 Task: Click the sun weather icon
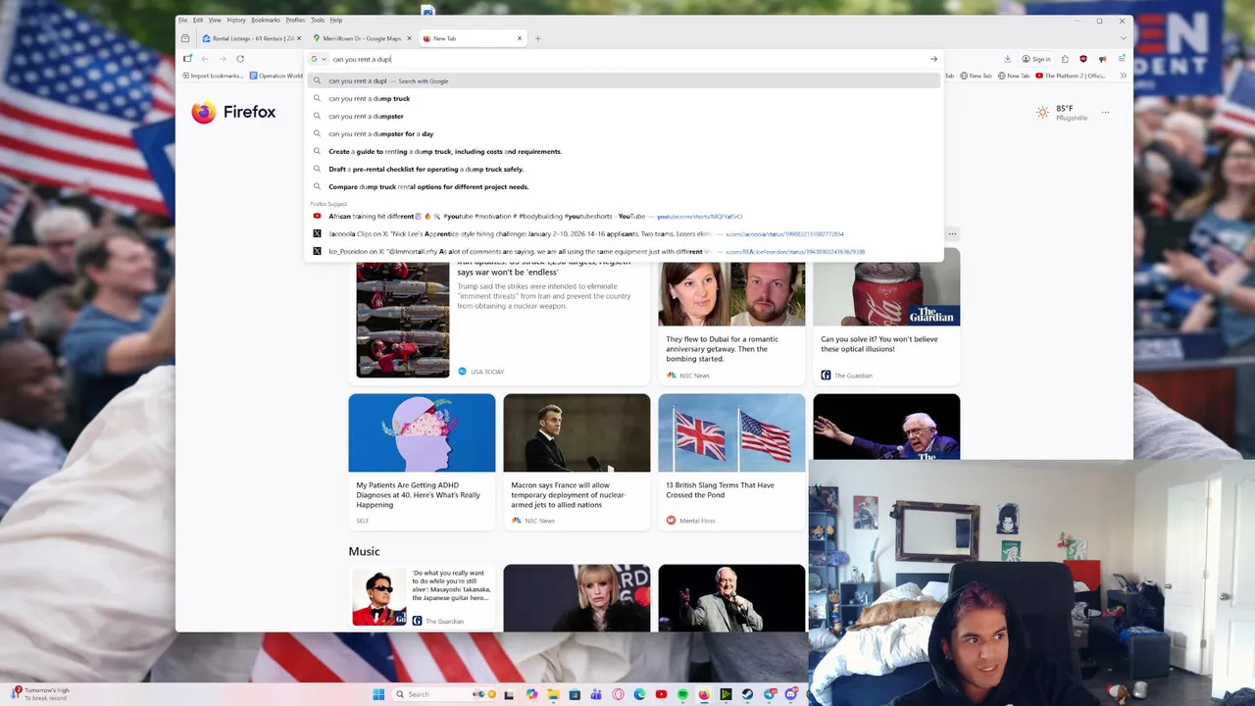click(x=1043, y=113)
